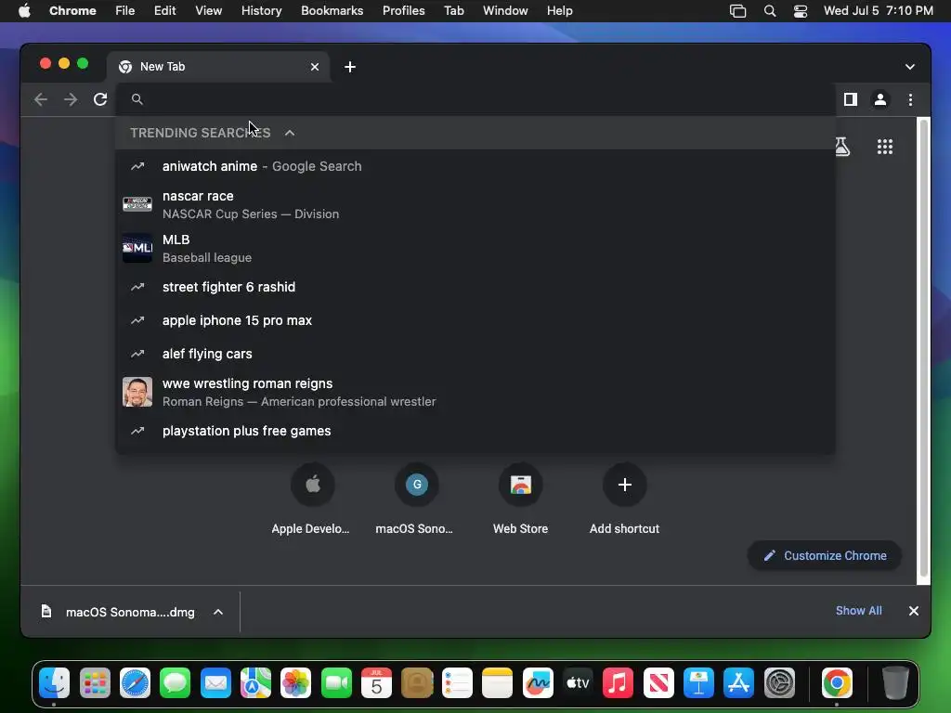Close the downloads bar

(914, 611)
